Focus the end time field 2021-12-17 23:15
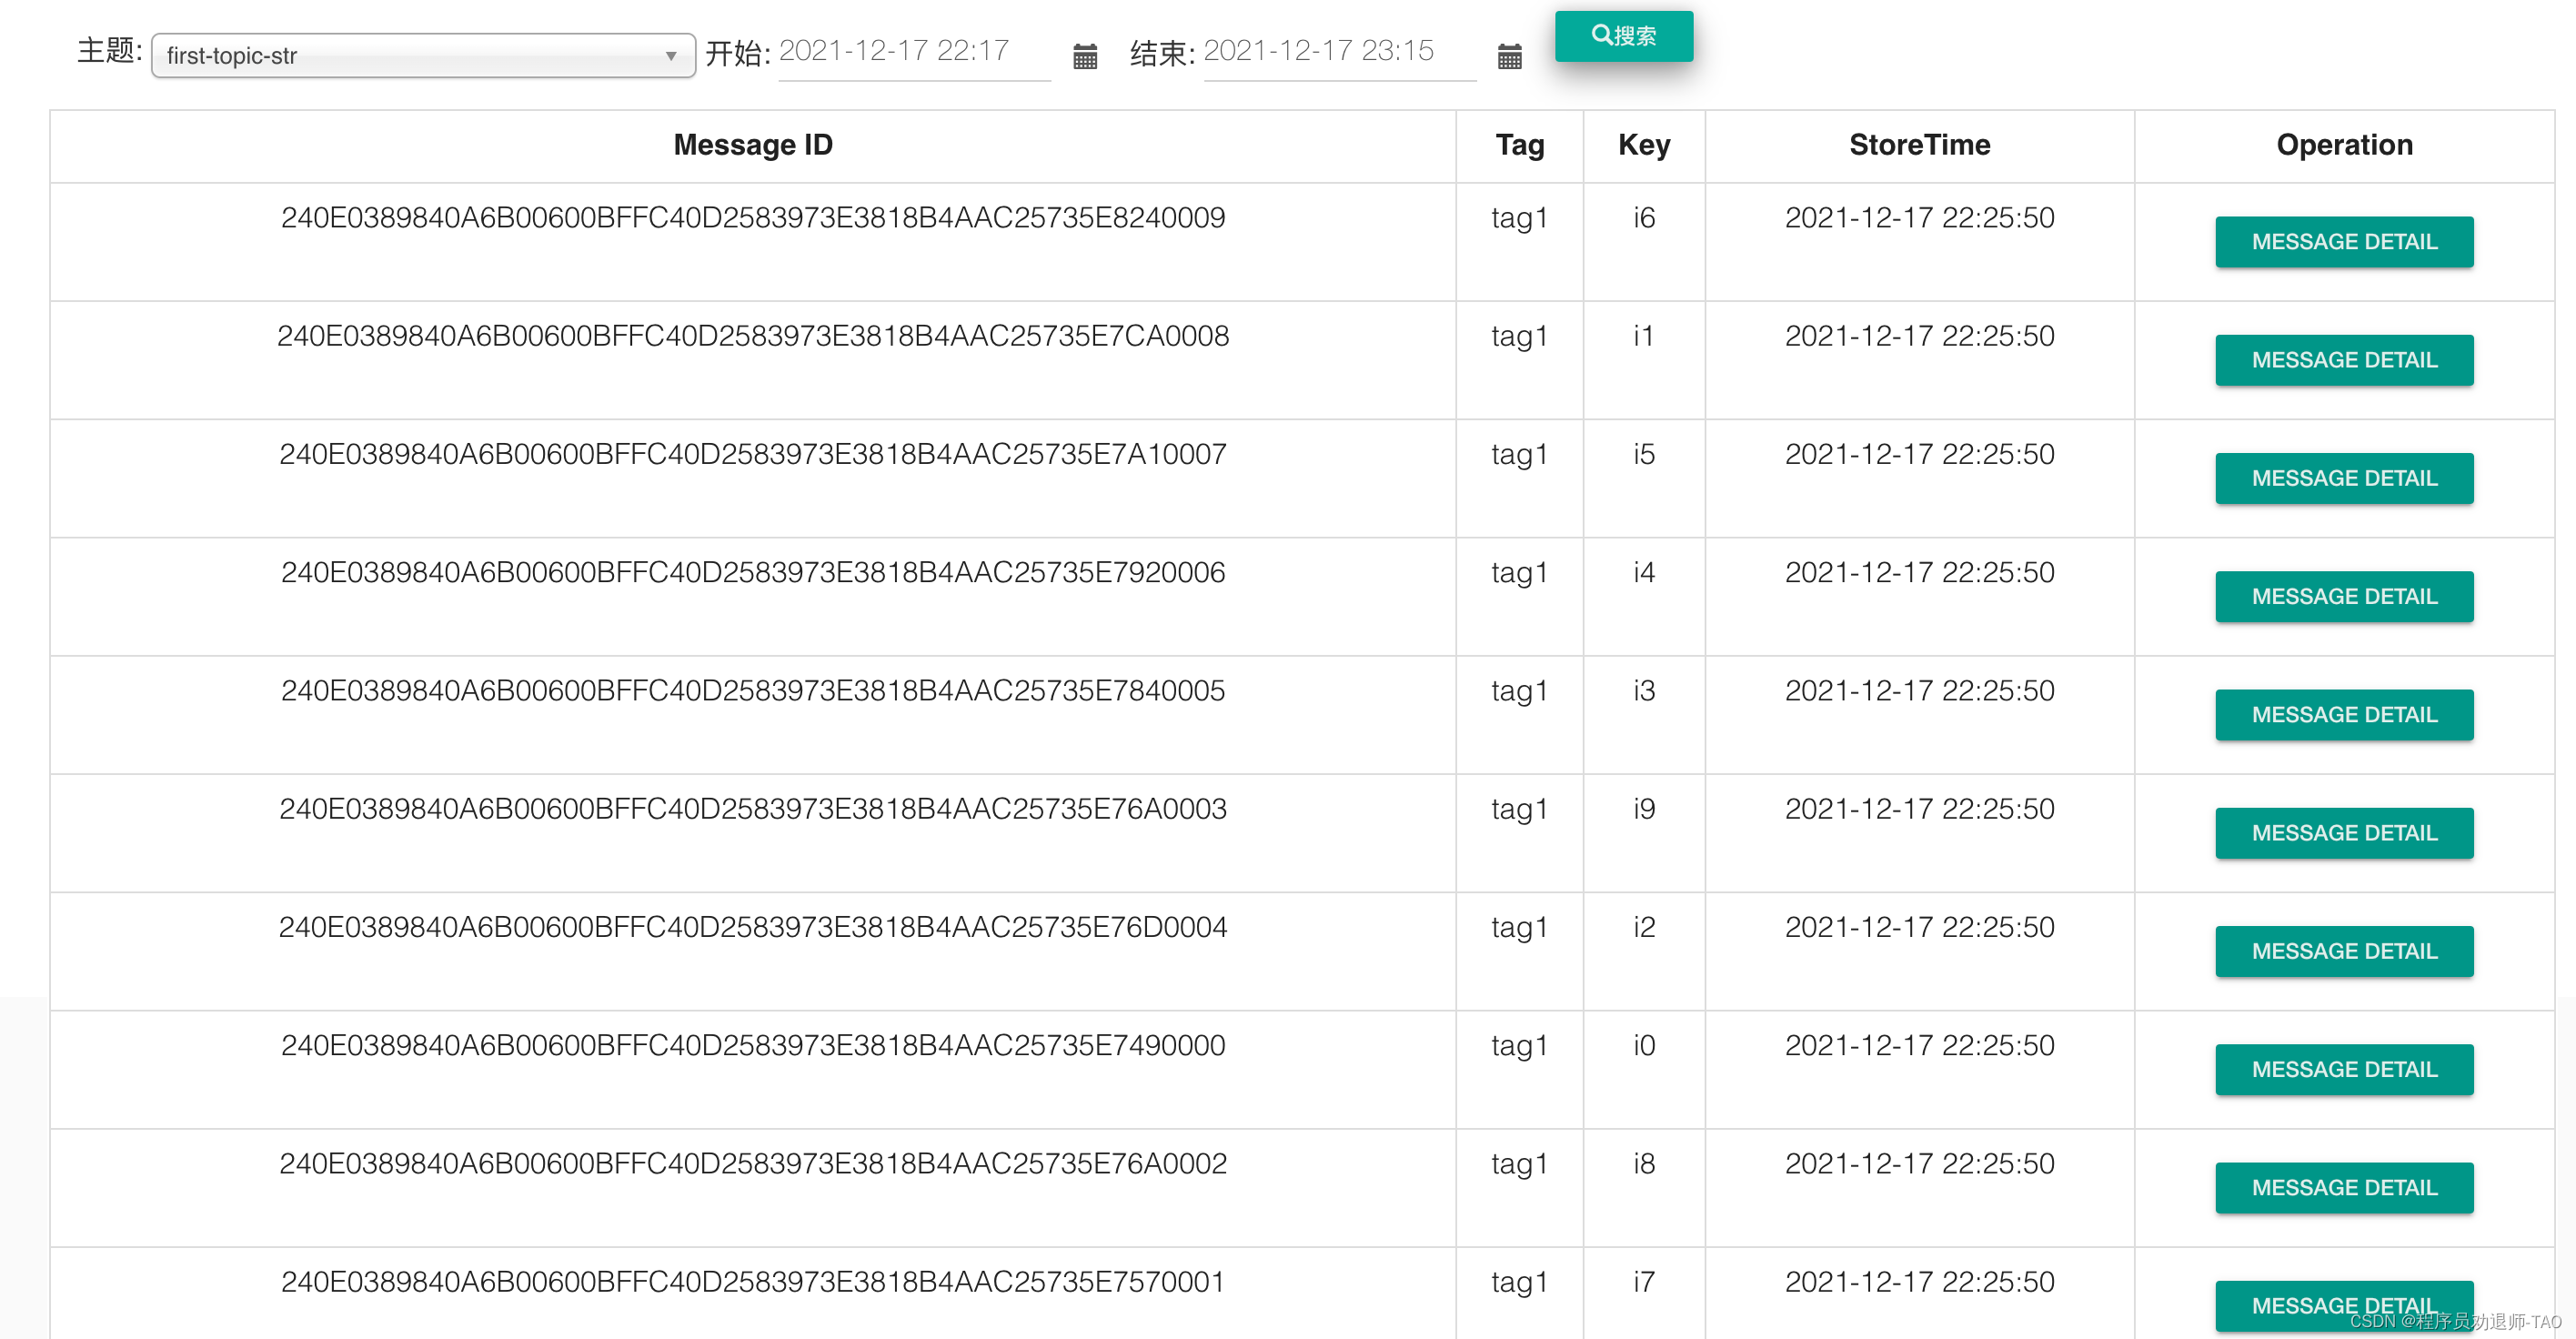 coord(1340,52)
